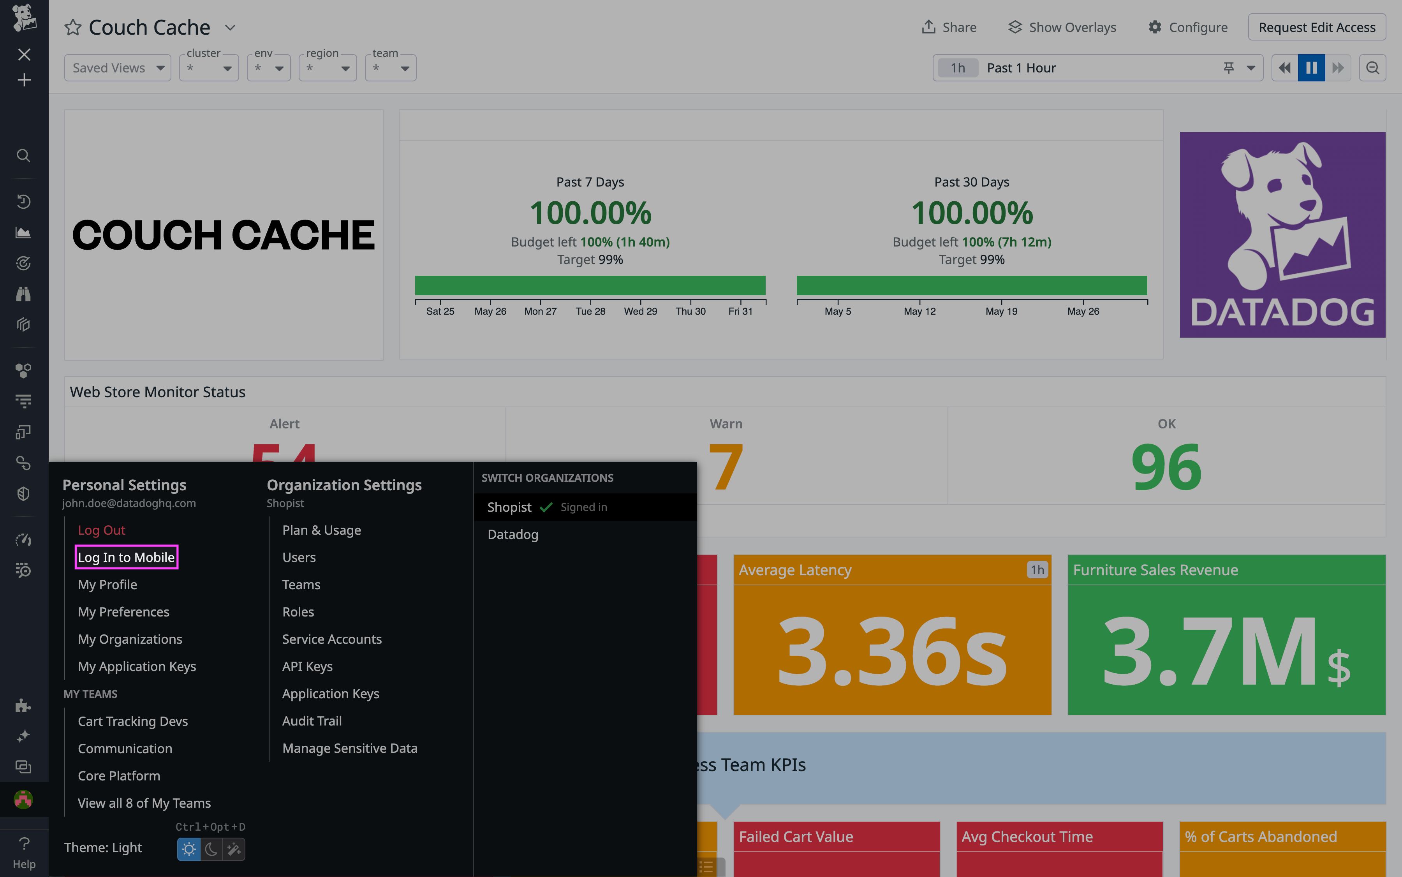Open View all 8 of My Teams link

coord(144,803)
